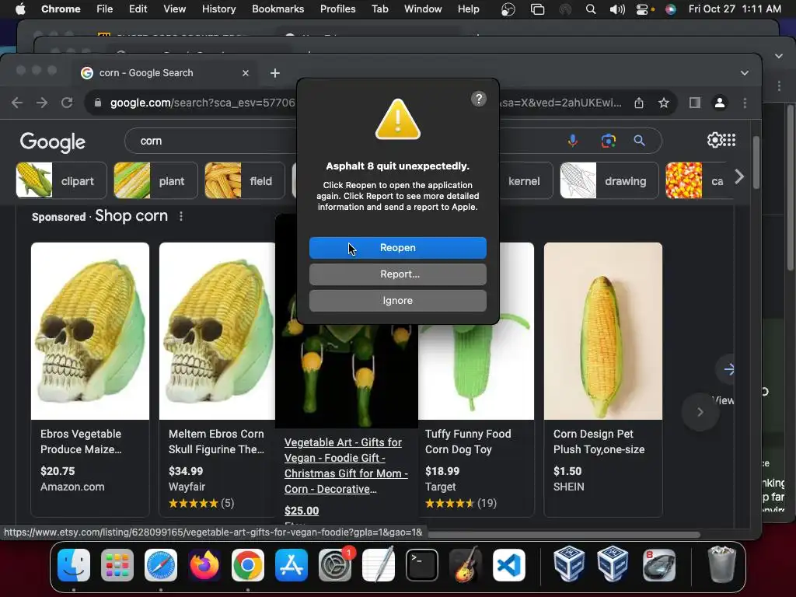Open GarageBand from the Dock

pyautogui.click(x=466, y=564)
